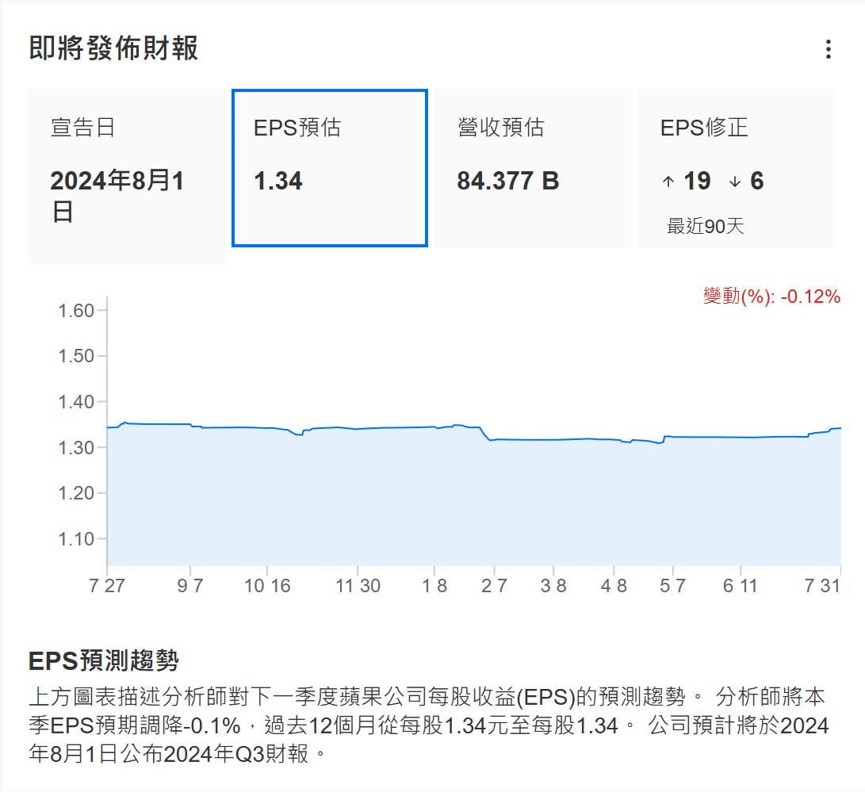Click the 7 27 date on x-axis
This screenshot has width=865, height=792.
[106, 586]
